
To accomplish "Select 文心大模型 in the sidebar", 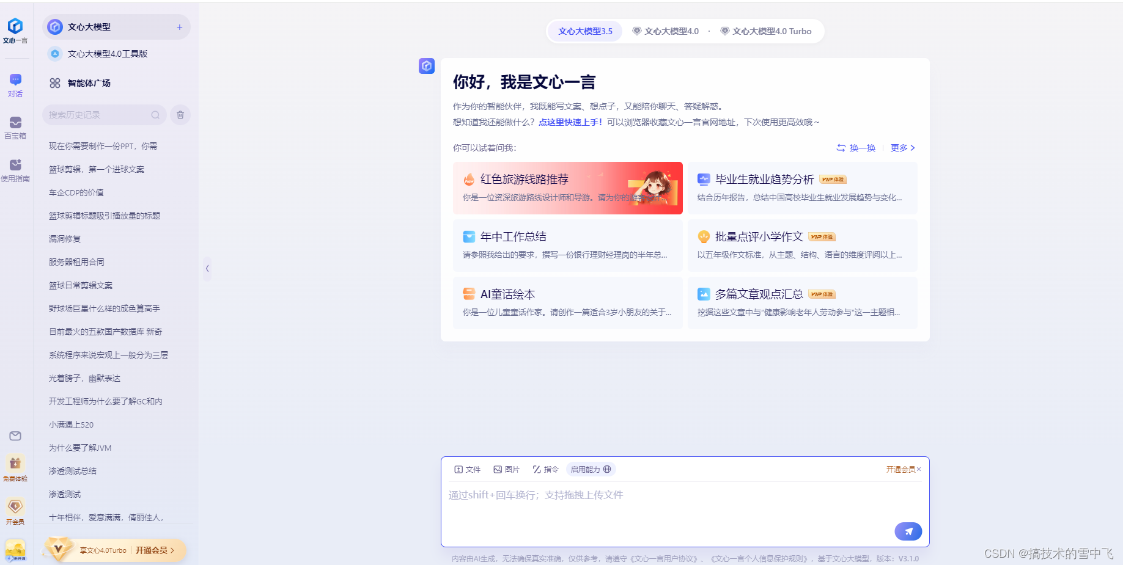I will coord(116,27).
